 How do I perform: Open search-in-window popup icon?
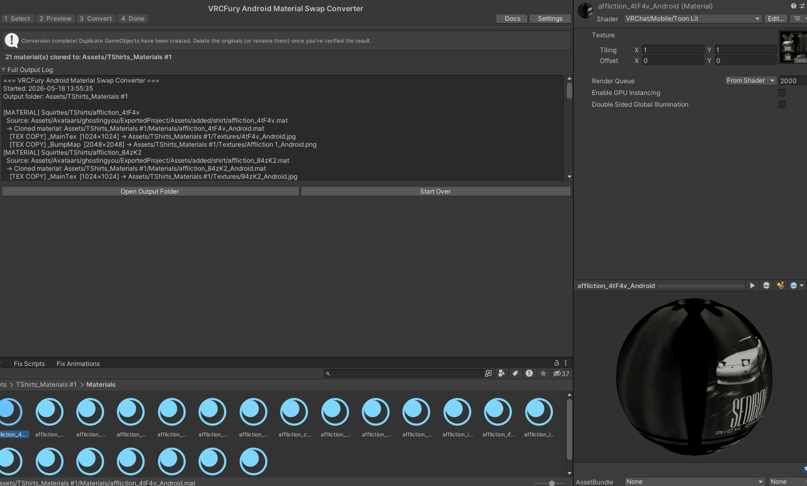488,373
